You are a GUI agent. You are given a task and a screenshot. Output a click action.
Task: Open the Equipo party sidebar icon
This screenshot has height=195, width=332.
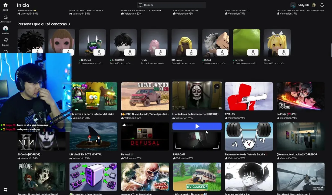click(x=5, y=41)
